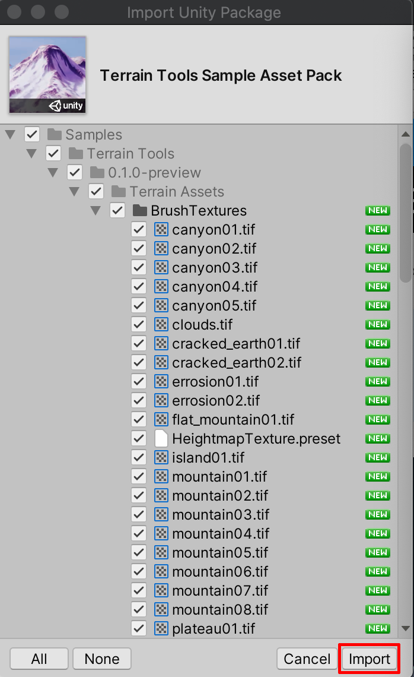
Task: Click the clouds.tif texture icon
Action: (161, 325)
